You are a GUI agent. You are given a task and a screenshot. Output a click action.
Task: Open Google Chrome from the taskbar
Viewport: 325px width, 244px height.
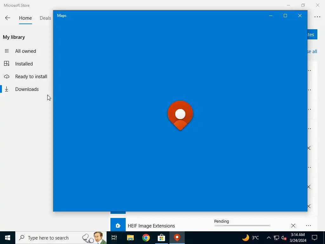(x=146, y=238)
